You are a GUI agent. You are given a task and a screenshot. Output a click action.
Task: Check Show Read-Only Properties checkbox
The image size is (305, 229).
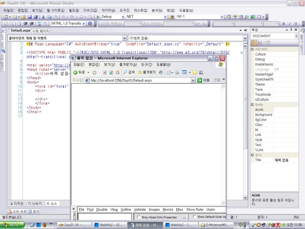pyautogui.click(x=139, y=217)
